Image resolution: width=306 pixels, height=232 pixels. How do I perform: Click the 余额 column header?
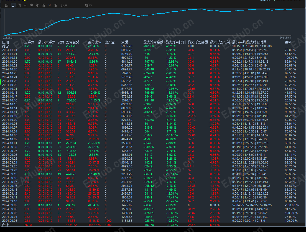[x=124, y=42]
